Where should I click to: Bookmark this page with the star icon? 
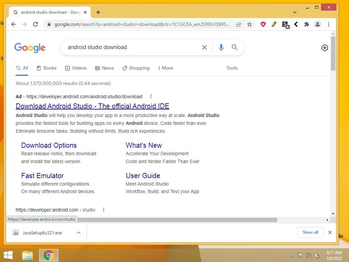pos(249,24)
